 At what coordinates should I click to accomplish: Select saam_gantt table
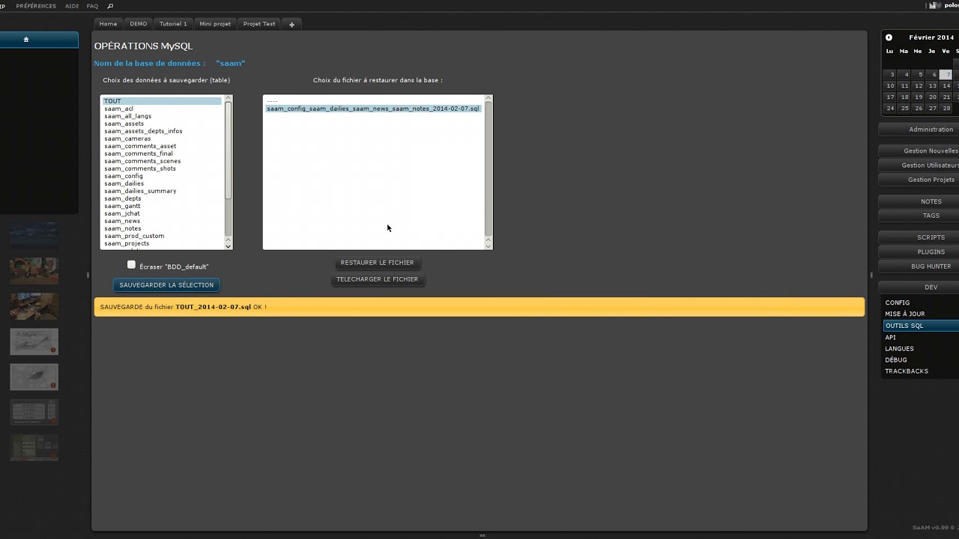(x=163, y=206)
